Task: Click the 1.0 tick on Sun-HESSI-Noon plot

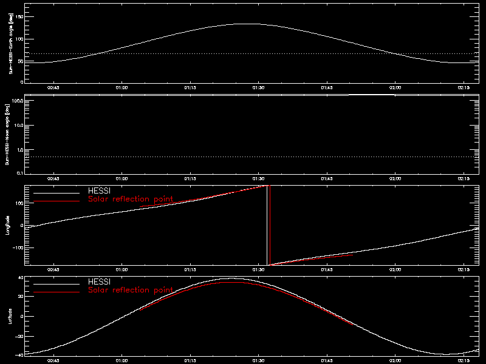Action: [20, 150]
